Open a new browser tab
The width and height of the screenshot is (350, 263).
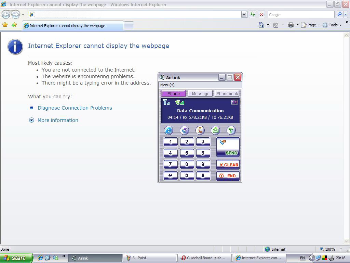(129, 26)
